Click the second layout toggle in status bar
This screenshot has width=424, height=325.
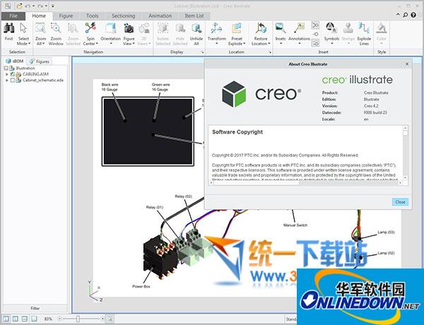click(15, 319)
